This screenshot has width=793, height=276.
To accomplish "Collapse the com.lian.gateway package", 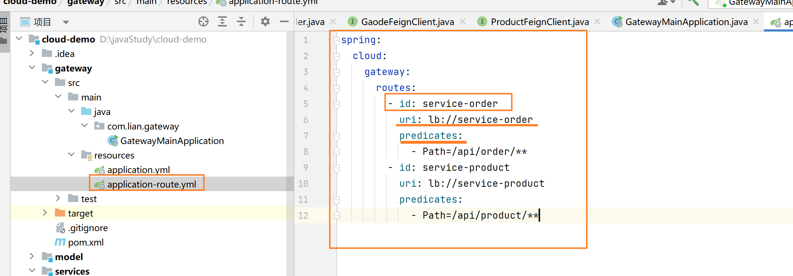I will pos(84,125).
